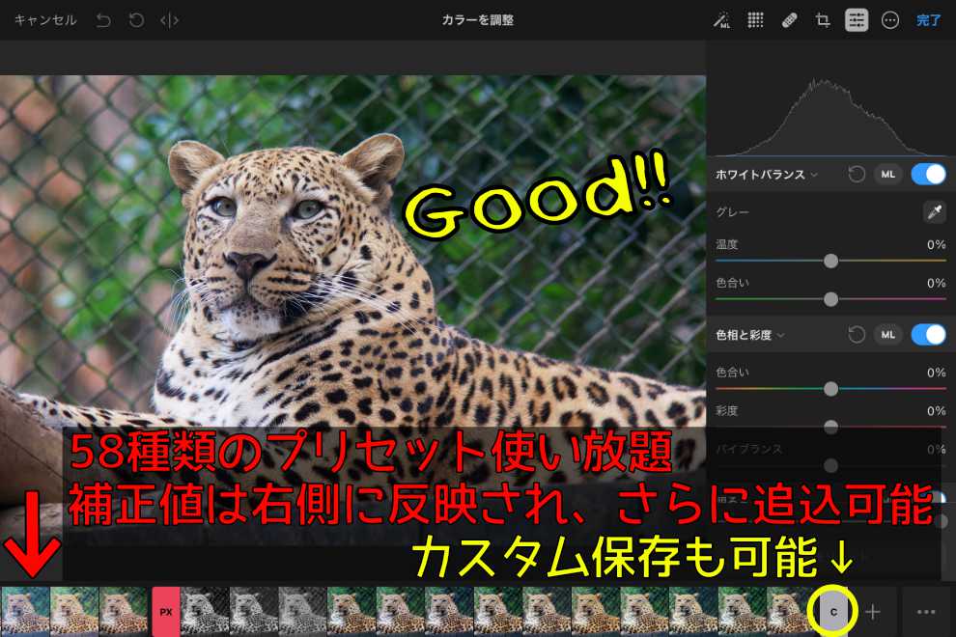
Task: Open the circled ellipsis More menu
Action: [890, 20]
